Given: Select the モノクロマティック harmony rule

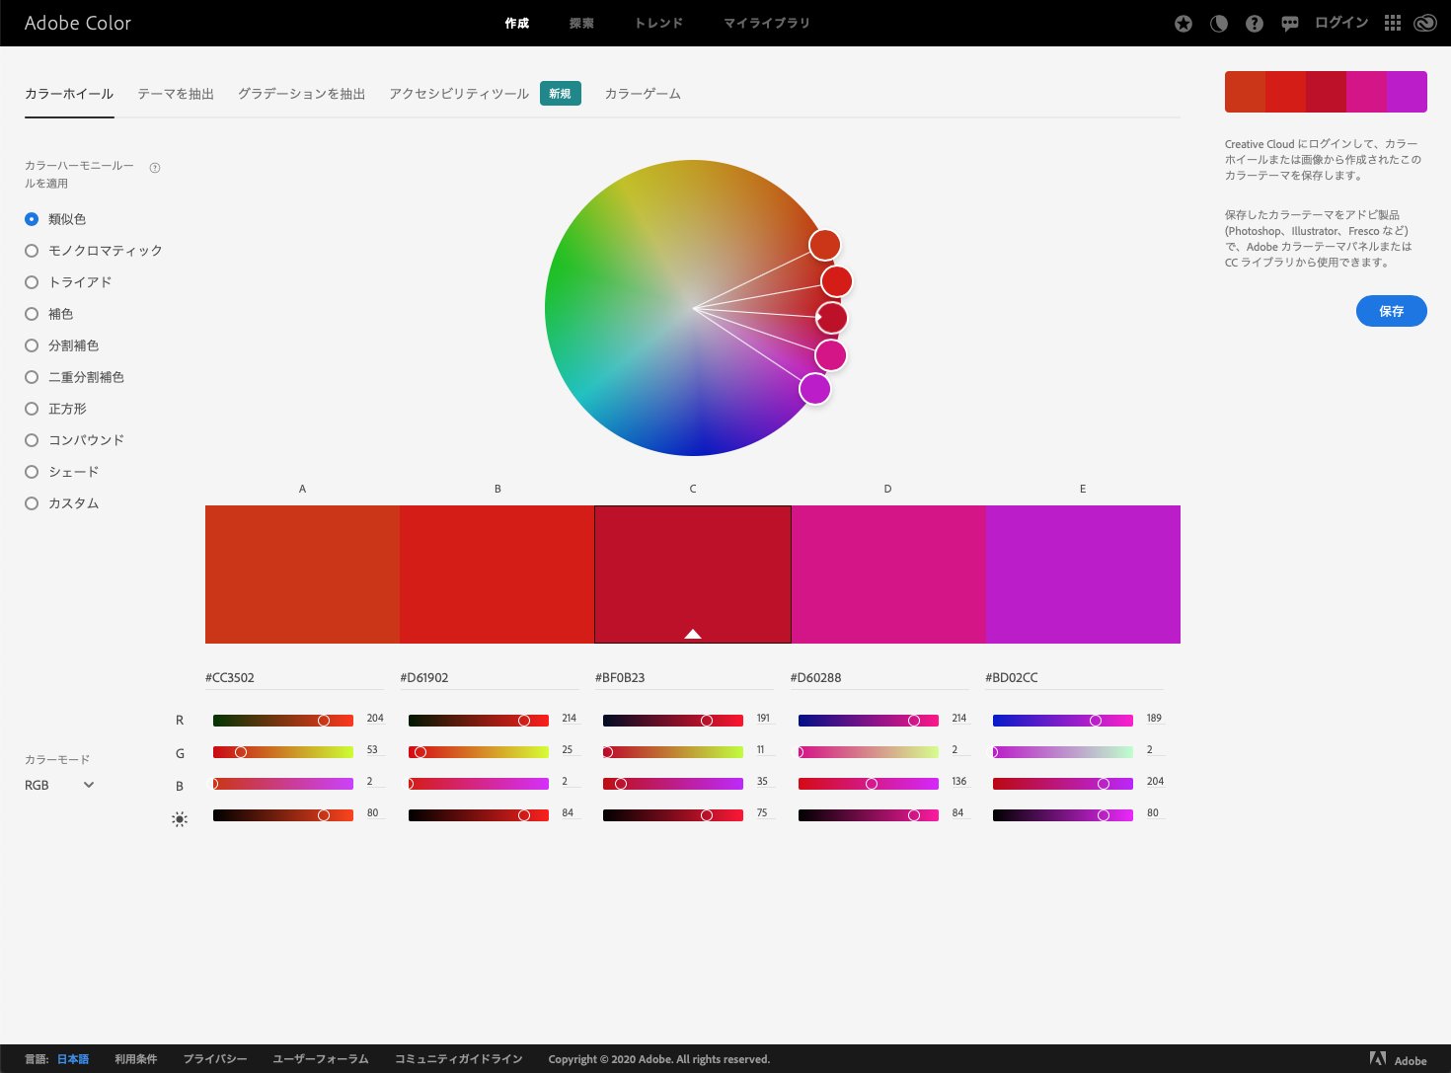Looking at the screenshot, I should pyautogui.click(x=94, y=251).
